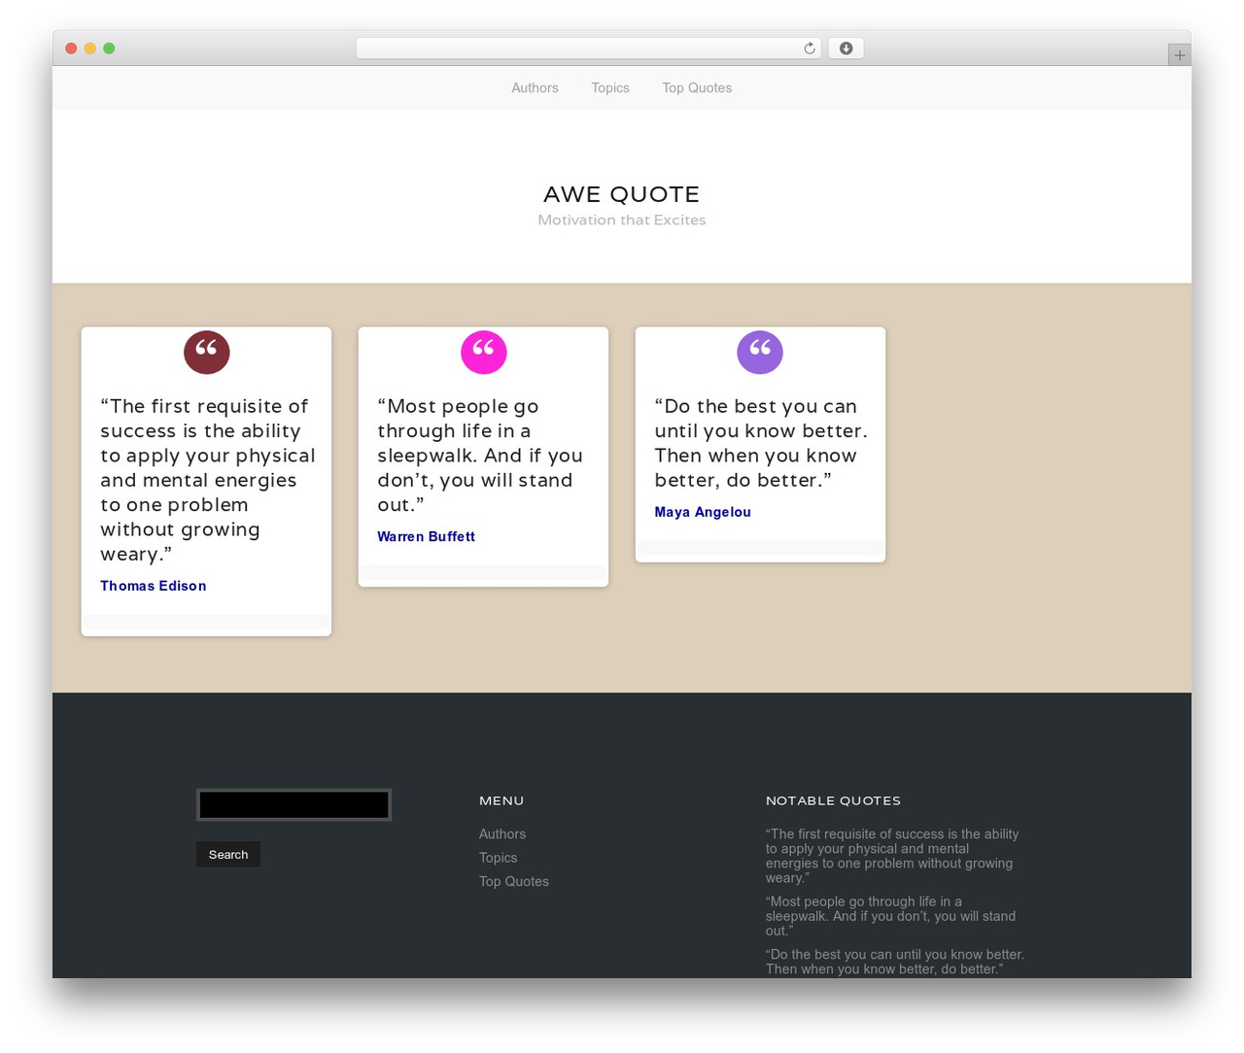
Task: Close the window with the red button
Action: (x=71, y=49)
